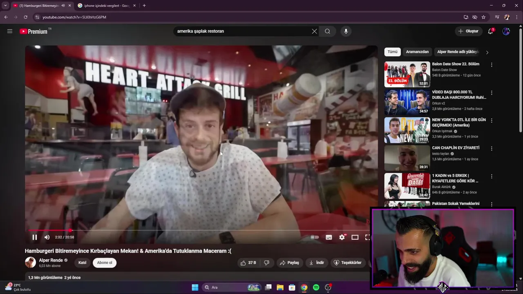
Task: Open the Balon Date Show 22. Bölüm thumbnail
Action: pyautogui.click(x=407, y=74)
